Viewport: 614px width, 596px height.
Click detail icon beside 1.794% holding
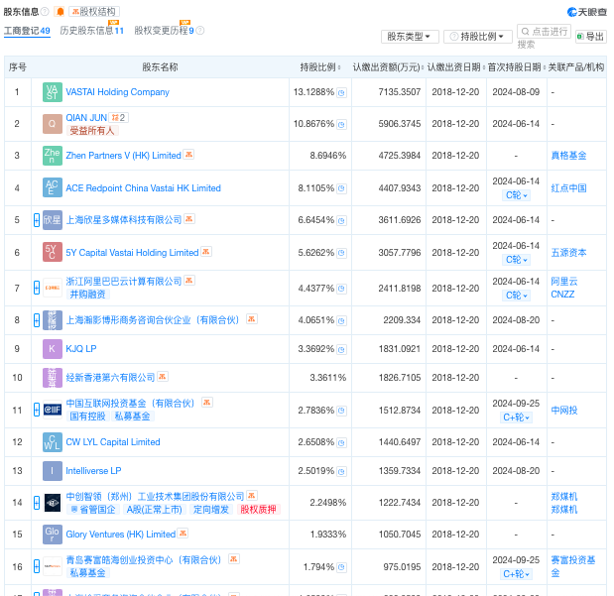(x=341, y=567)
